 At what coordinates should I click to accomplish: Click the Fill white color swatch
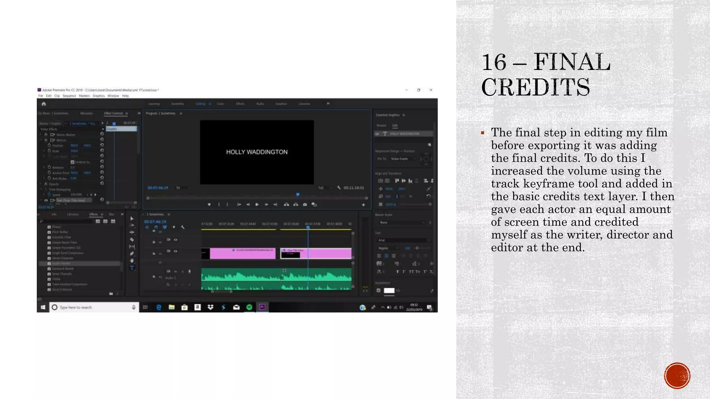[389, 291]
